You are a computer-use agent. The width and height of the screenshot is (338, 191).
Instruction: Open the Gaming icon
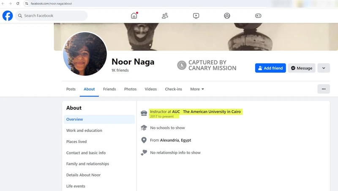[x=258, y=16]
